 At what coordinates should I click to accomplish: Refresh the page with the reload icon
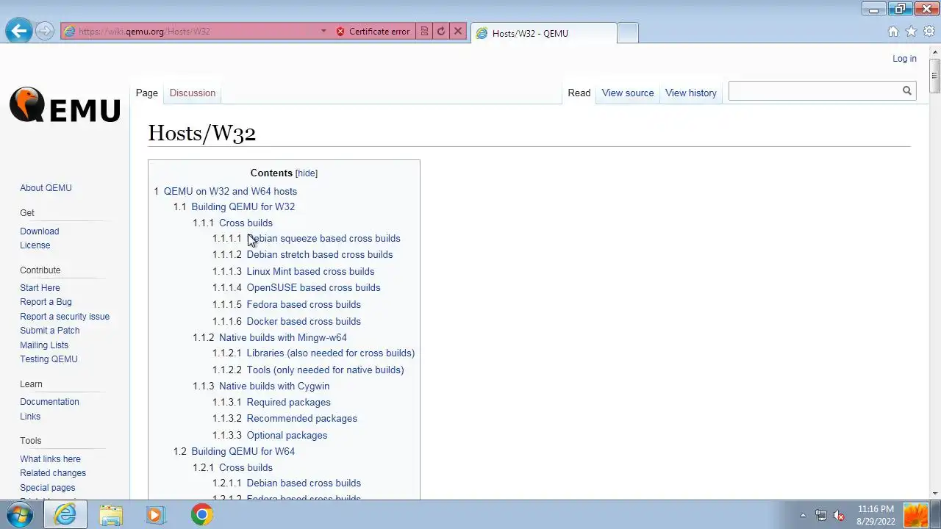point(441,32)
